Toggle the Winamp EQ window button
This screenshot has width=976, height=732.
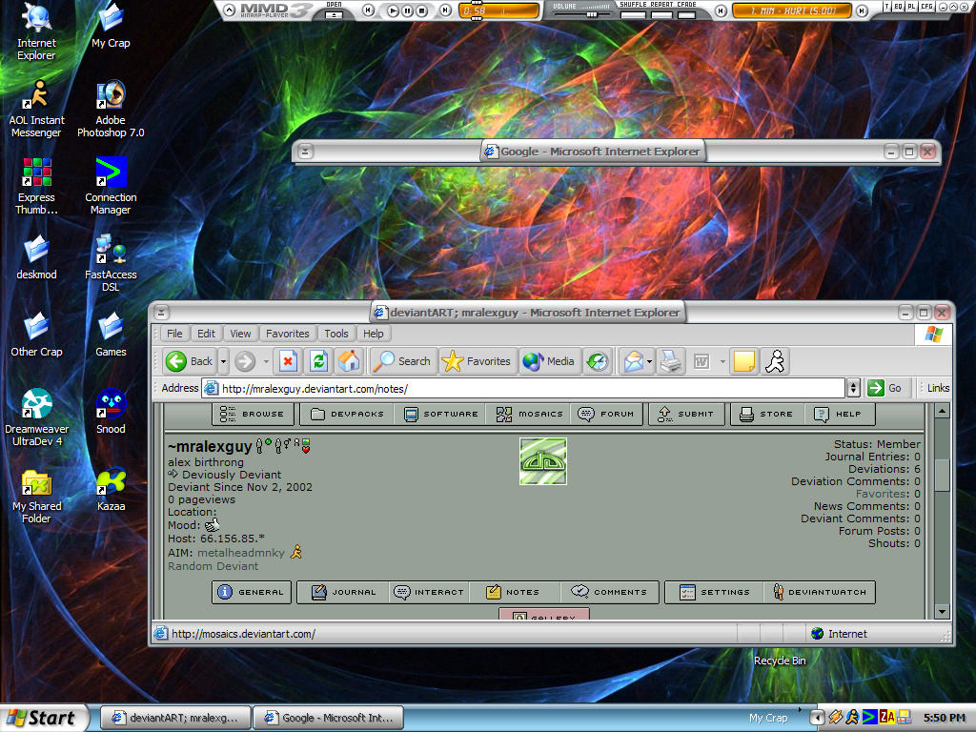(x=899, y=7)
